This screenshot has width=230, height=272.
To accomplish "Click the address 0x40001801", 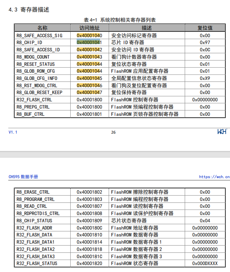I will 89,114.
